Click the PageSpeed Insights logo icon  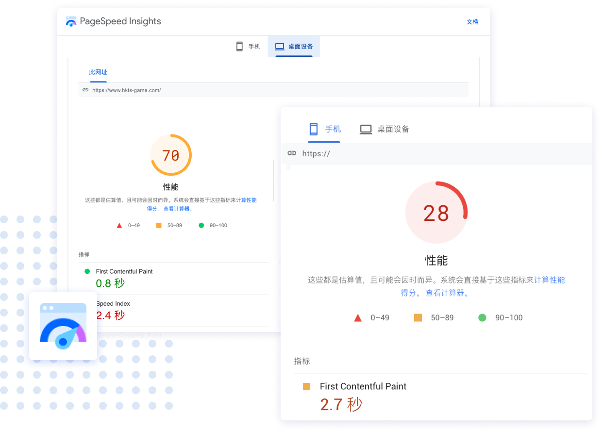tap(71, 22)
